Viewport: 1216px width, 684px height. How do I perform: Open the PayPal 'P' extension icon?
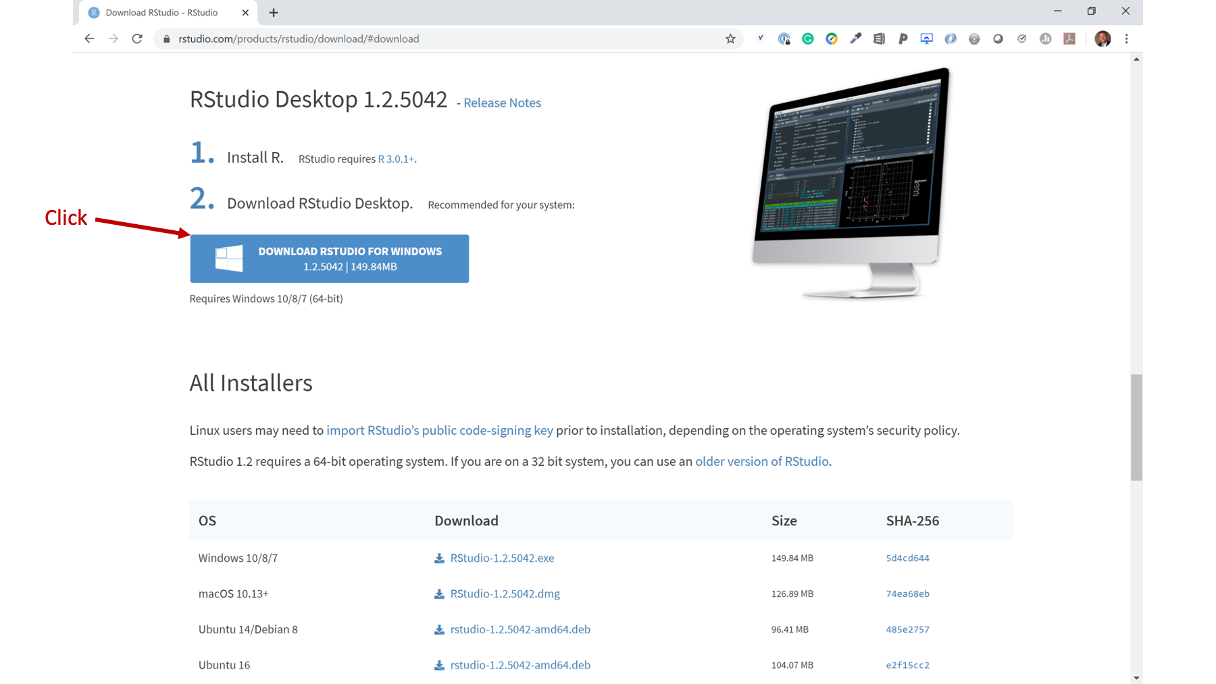click(903, 39)
